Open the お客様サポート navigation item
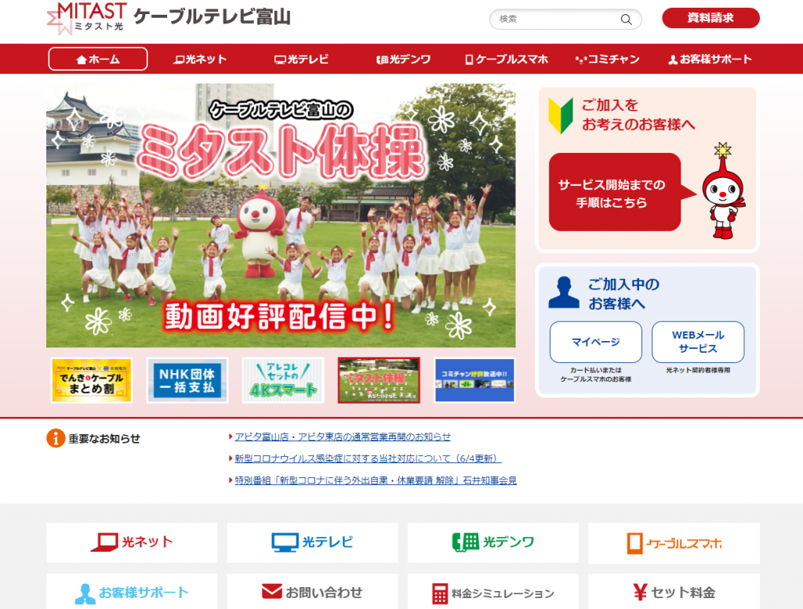Image resolution: width=803 pixels, height=609 pixels. click(710, 60)
